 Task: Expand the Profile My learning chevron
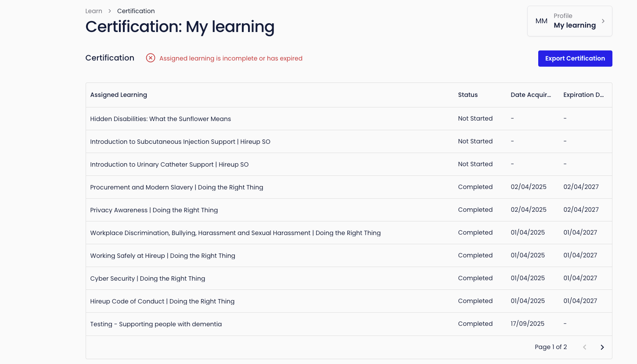coord(603,21)
